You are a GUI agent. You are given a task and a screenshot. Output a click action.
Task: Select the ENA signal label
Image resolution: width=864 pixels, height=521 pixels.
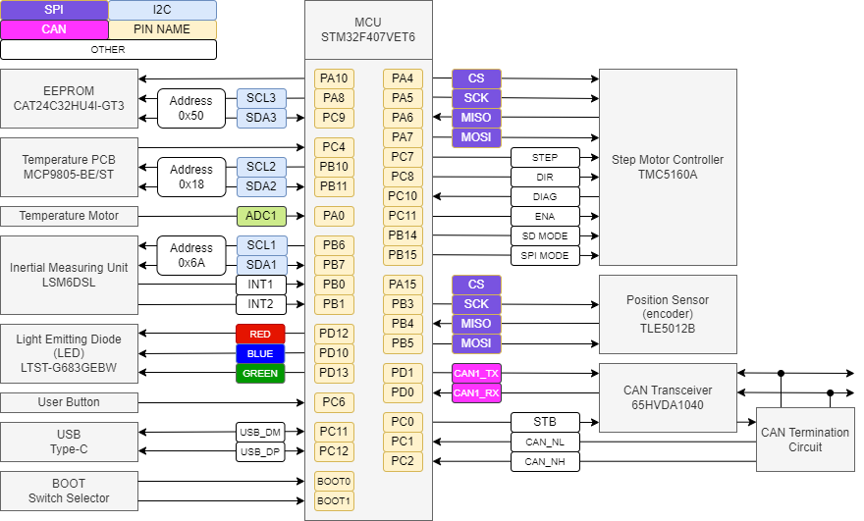point(545,217)
